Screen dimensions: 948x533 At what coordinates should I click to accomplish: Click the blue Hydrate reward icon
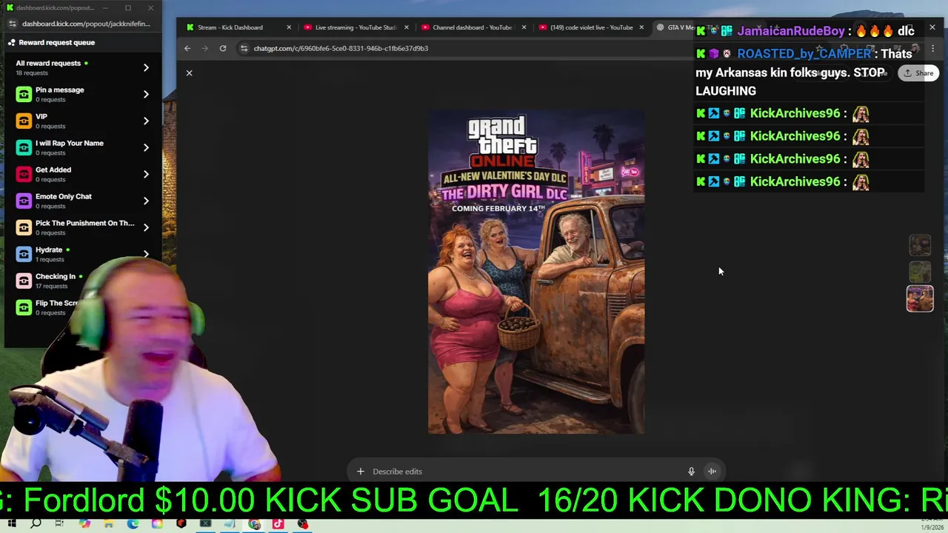click(x=24, y=254)
